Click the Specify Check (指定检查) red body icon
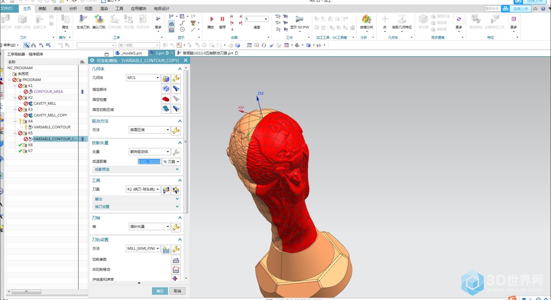This screenshot has width=551, height=300. click(166, 99)
